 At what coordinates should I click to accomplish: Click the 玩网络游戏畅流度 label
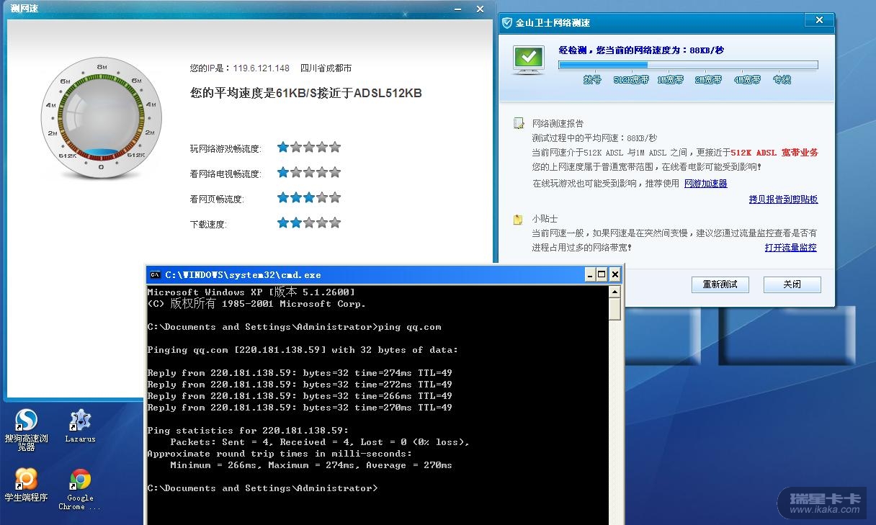point(225,149)
